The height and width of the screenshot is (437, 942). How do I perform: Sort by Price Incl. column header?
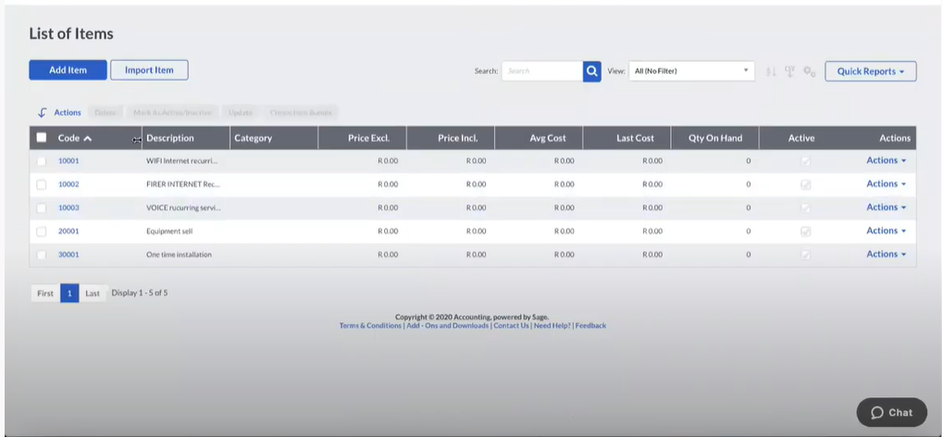[x=458, y=138]
